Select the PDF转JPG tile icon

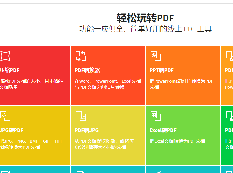[80, 116]
